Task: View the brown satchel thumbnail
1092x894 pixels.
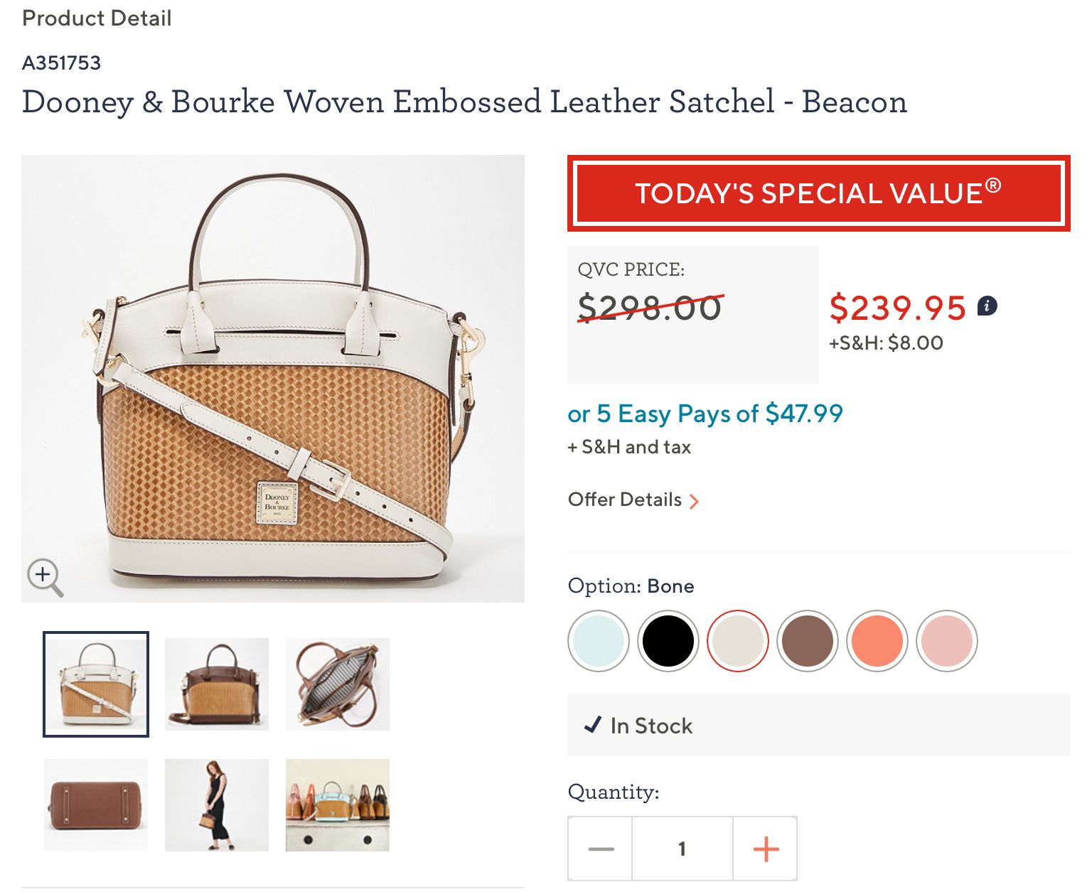Action: pyautogui.click(x=217, y=684)
